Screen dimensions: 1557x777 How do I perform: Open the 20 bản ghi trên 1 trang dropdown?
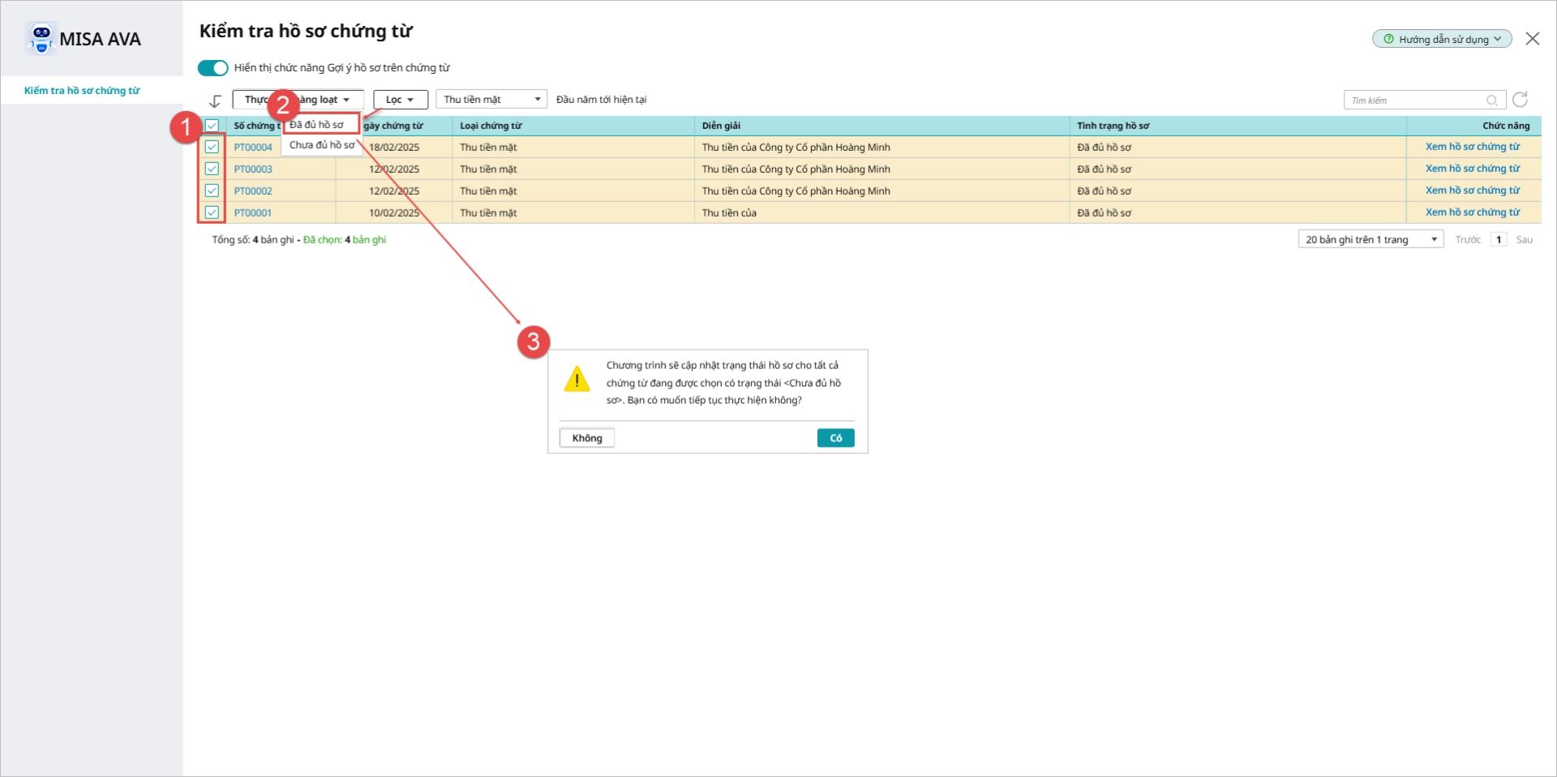1370,239
